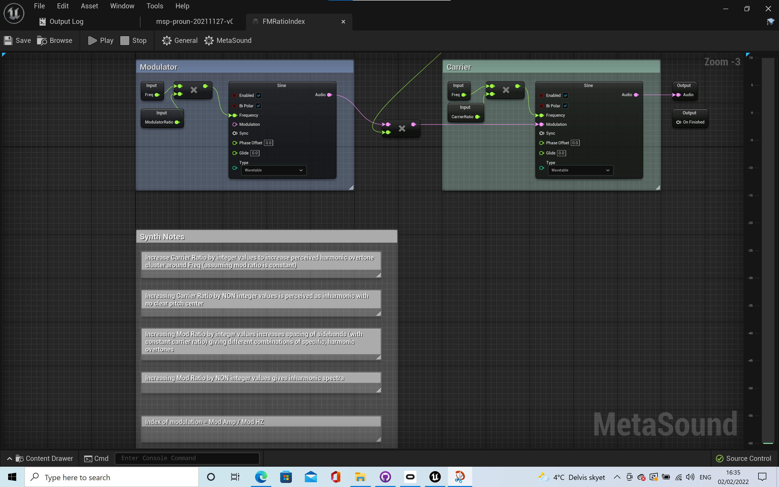Screen dimensions: 779x487
Task: Open the Edit menu
Action: pyautogui.click(x=63, y=6)
